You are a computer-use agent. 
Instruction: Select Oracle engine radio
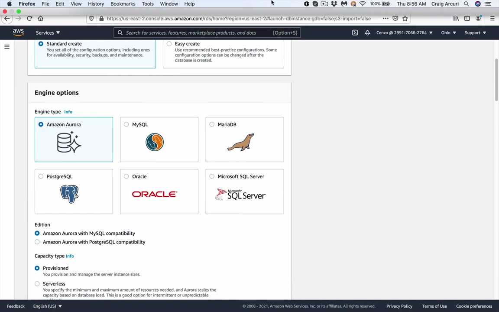(x=126, y=176)
